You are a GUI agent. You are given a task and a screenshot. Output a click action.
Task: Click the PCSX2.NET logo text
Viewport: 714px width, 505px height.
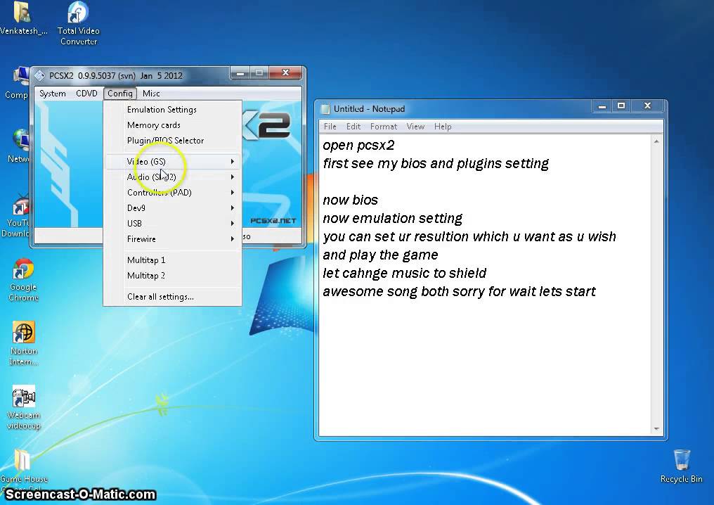click(273, 221)
